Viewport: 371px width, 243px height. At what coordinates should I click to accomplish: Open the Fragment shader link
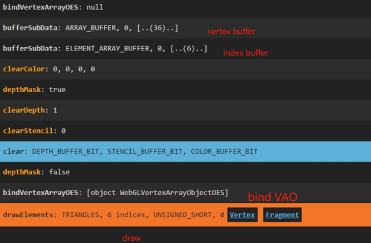[x=282, y=215]
